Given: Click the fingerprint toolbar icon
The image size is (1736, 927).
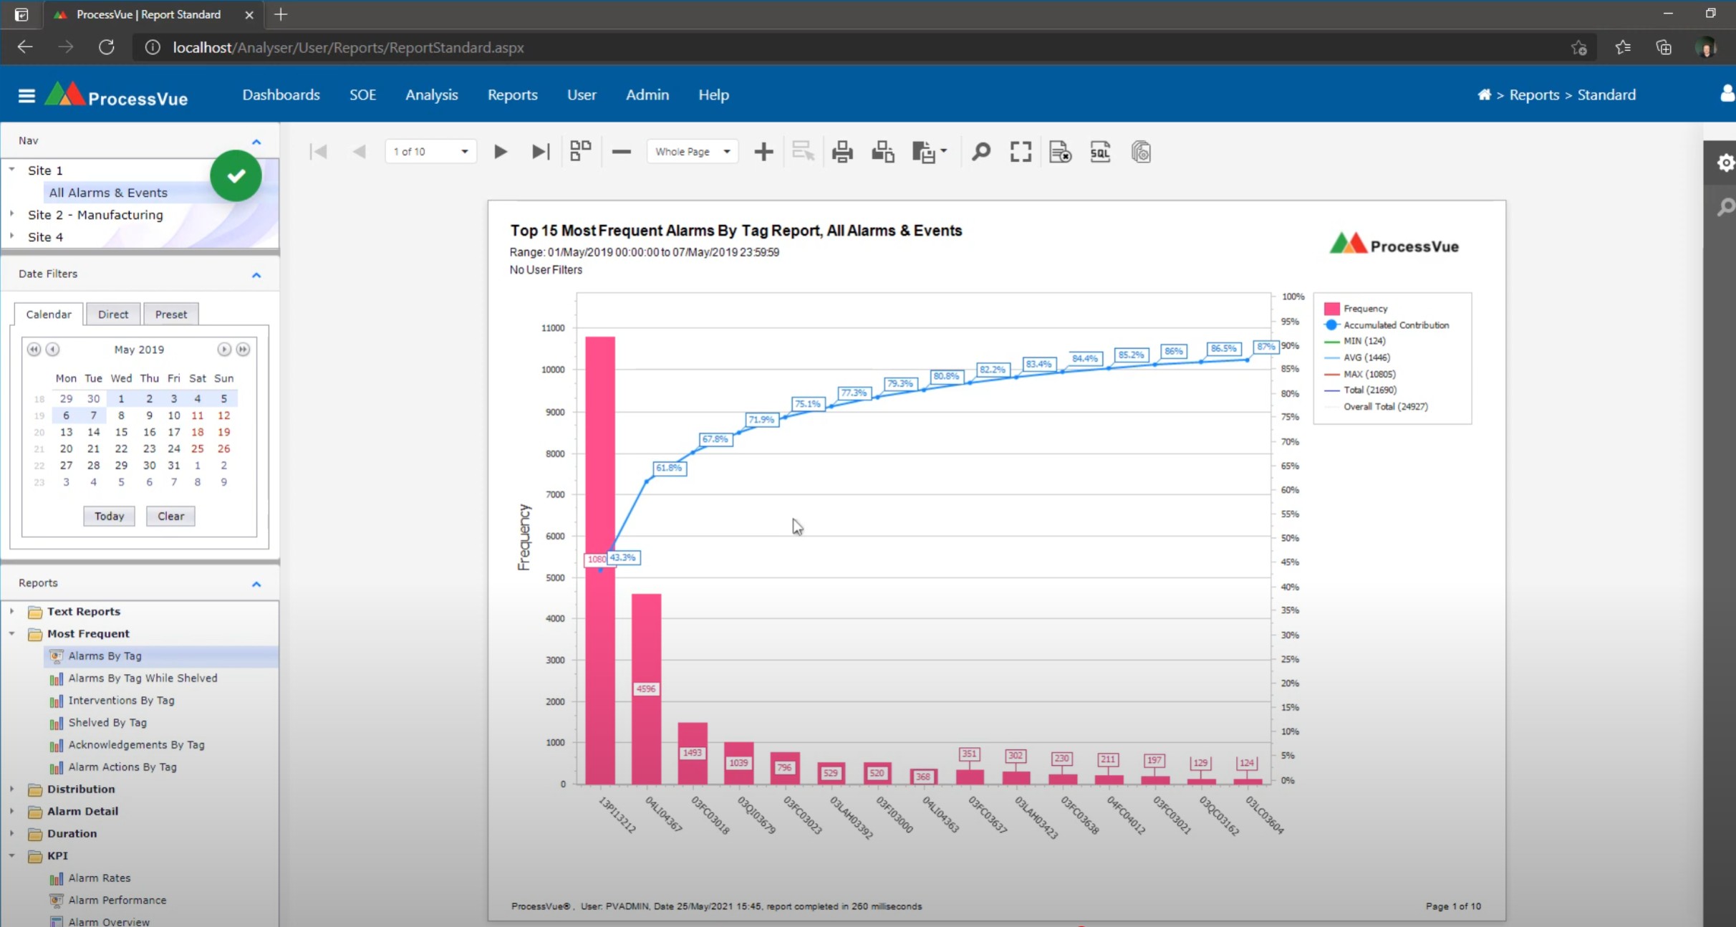Looking at the screenshot, I should point(1141,152).
